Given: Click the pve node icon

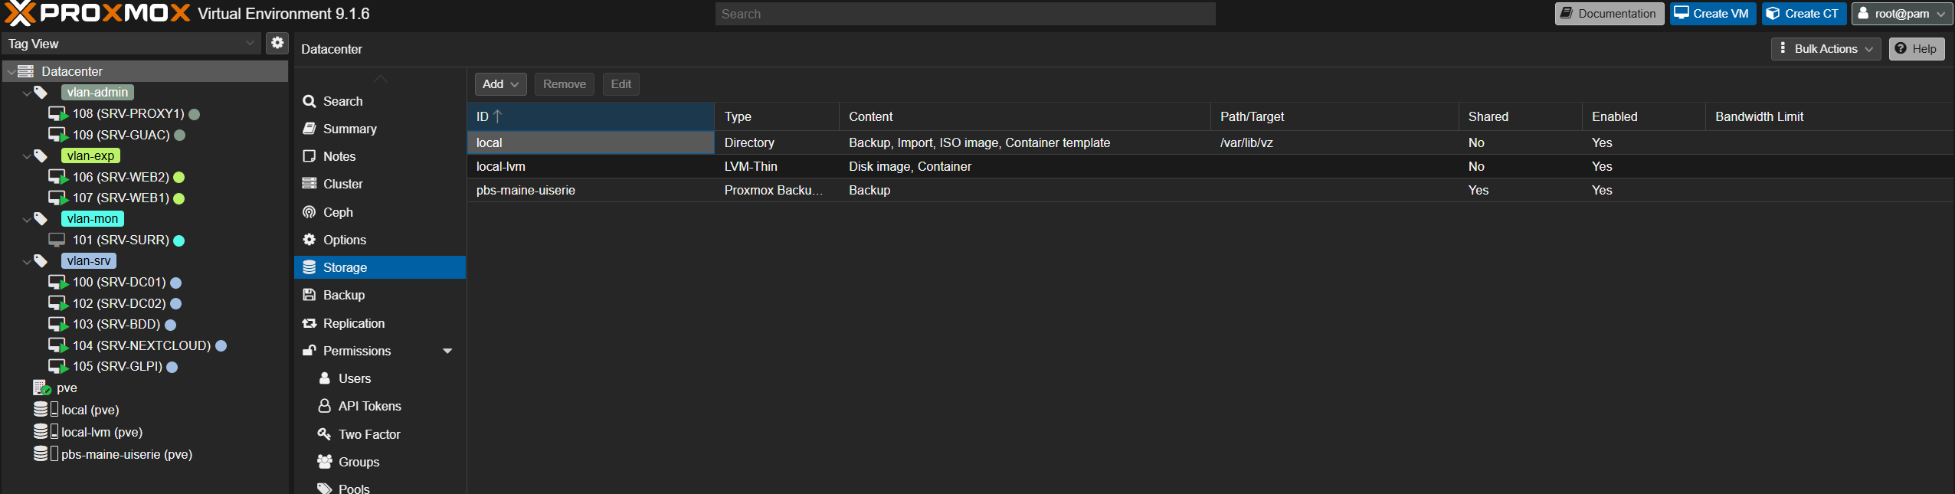Looking at the screenshot, I should [x=41, y=388].
